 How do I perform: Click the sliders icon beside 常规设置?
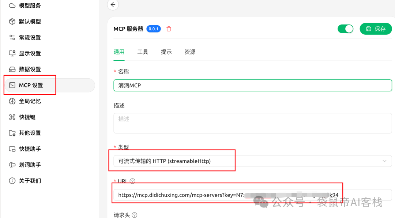[x=12, y=38]
